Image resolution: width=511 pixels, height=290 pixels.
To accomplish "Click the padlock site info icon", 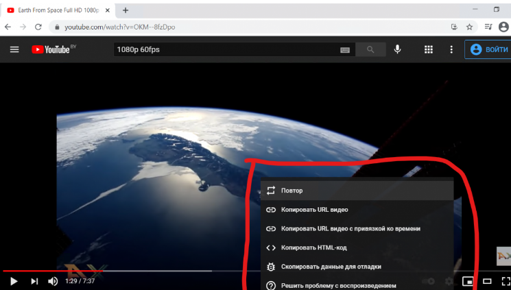I will tap(57, 27).
